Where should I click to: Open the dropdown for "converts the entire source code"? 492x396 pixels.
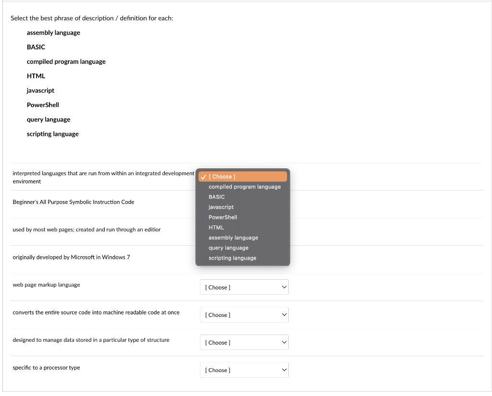(244, 314)
